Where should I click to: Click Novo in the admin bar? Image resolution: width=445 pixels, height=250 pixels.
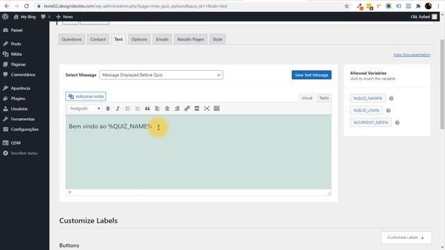65,17
